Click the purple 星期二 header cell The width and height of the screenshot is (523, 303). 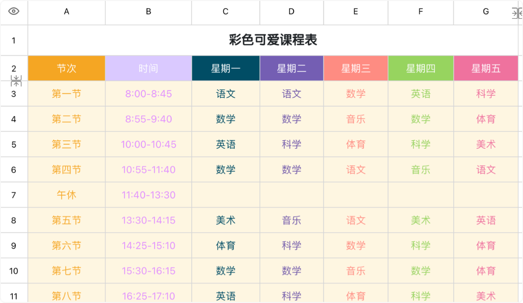point(291,68)
